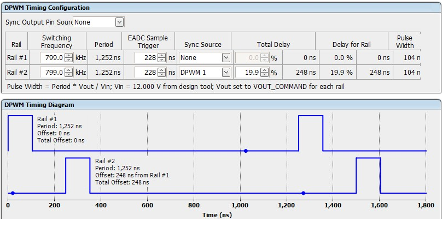Click second sample trigger dot on Rail #2 waveform

coord(304,193)
